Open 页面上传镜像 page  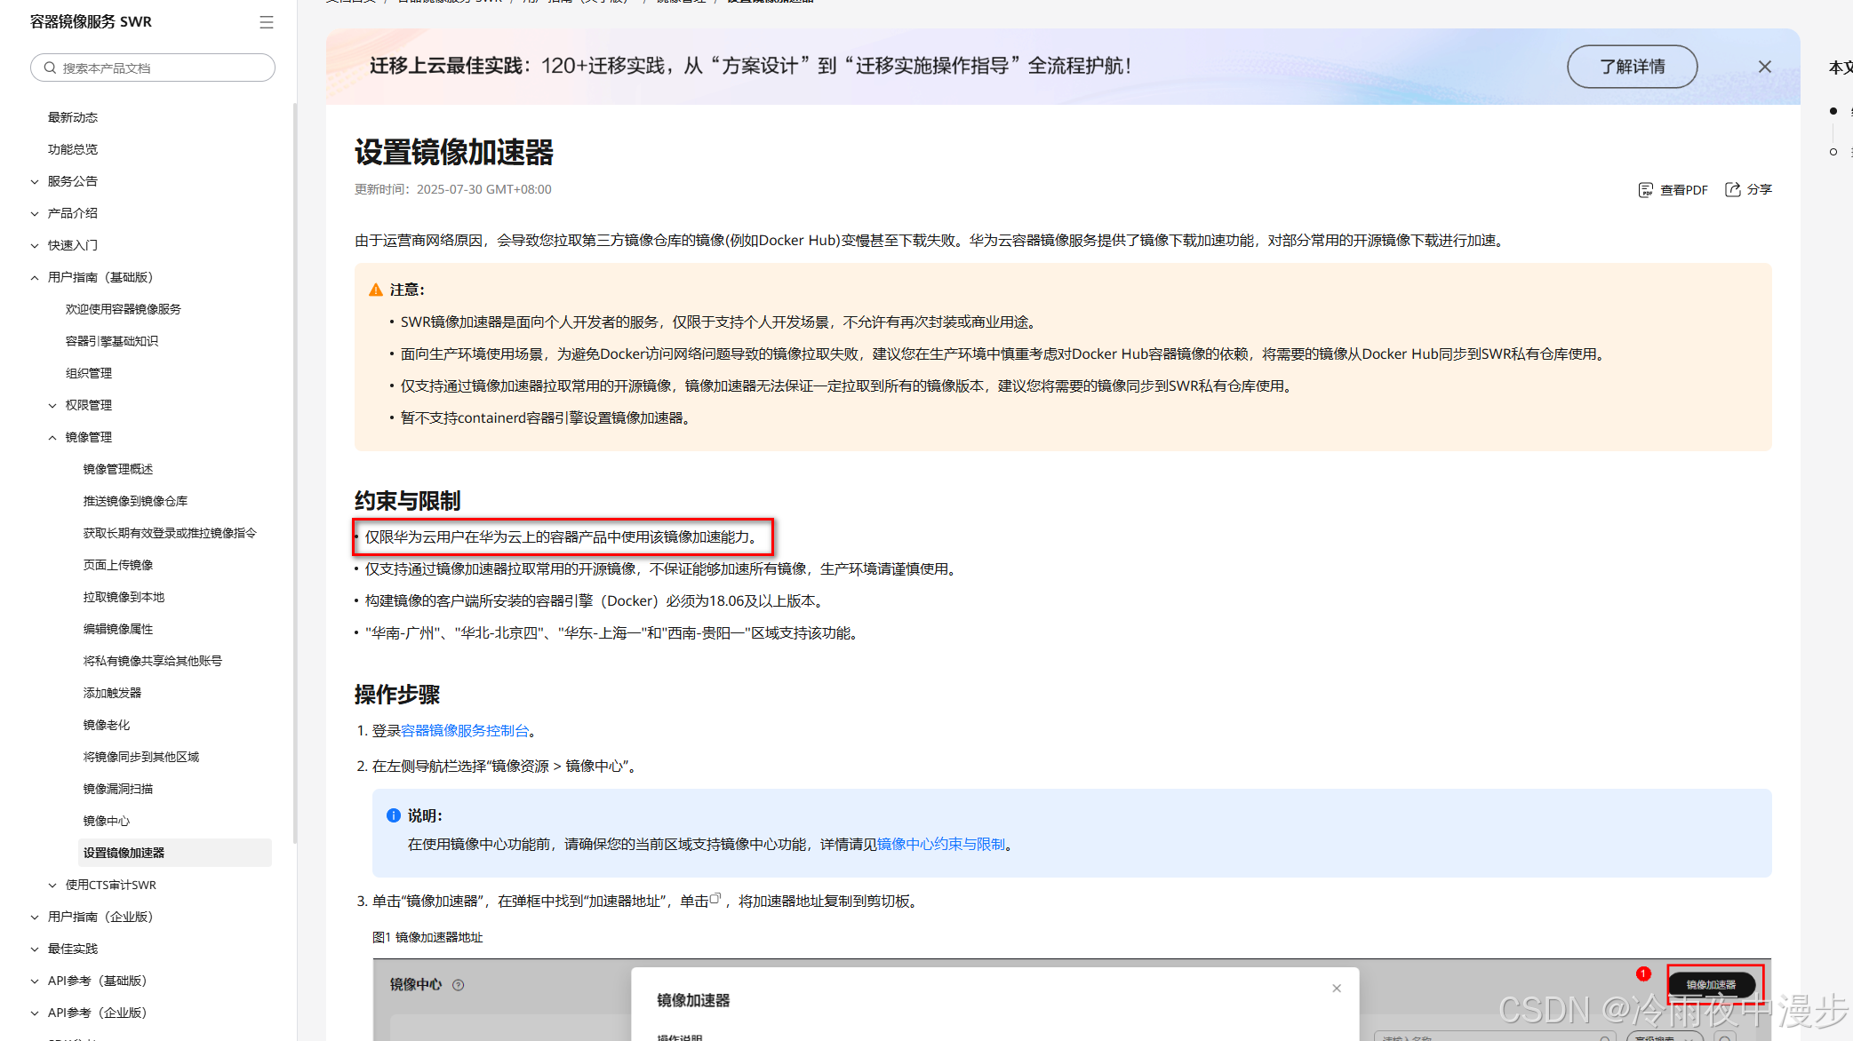(x=118, y=565)
